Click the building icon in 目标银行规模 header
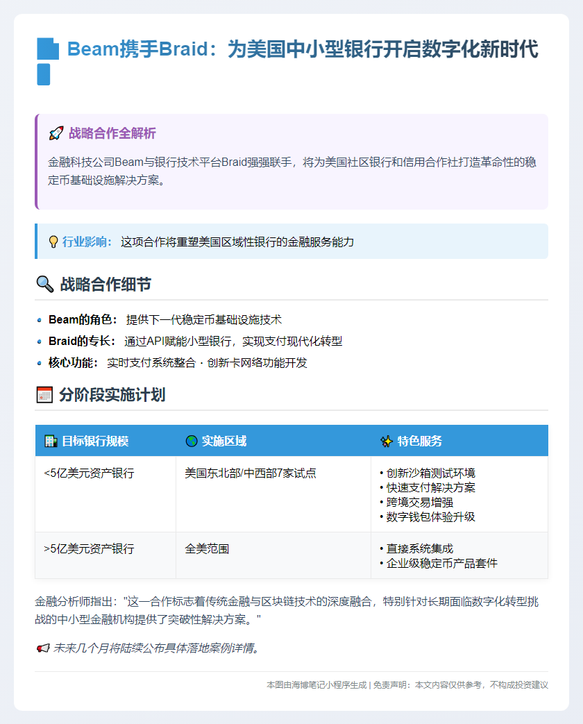 tap(51, 441)
